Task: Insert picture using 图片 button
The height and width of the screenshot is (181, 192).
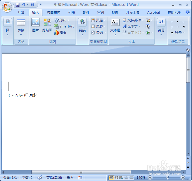Action: coord(36,25)
